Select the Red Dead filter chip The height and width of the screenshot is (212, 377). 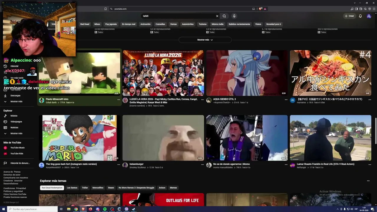(x=85, y=24)
